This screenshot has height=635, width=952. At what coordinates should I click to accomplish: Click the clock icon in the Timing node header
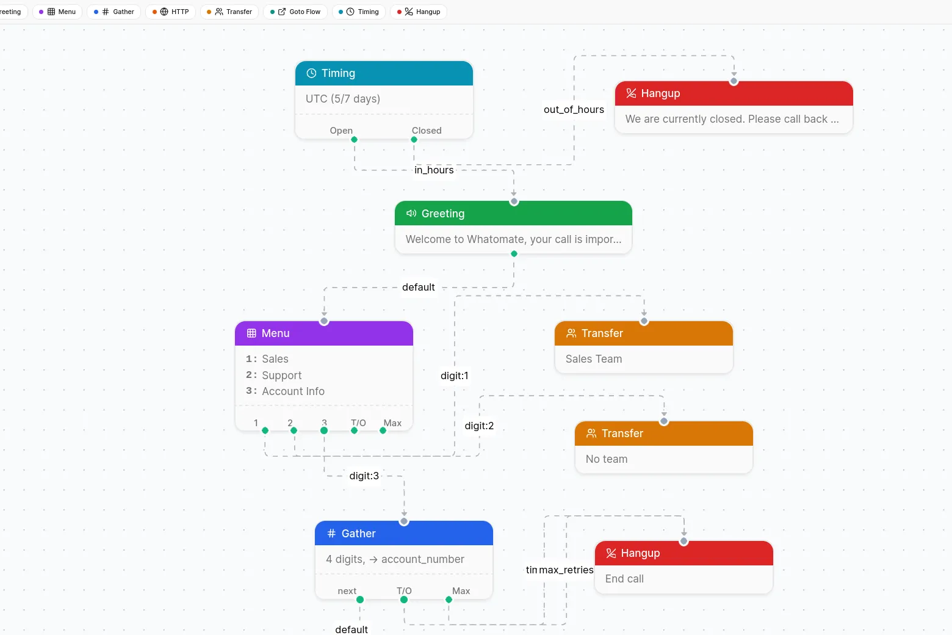(x=311, y=73)
